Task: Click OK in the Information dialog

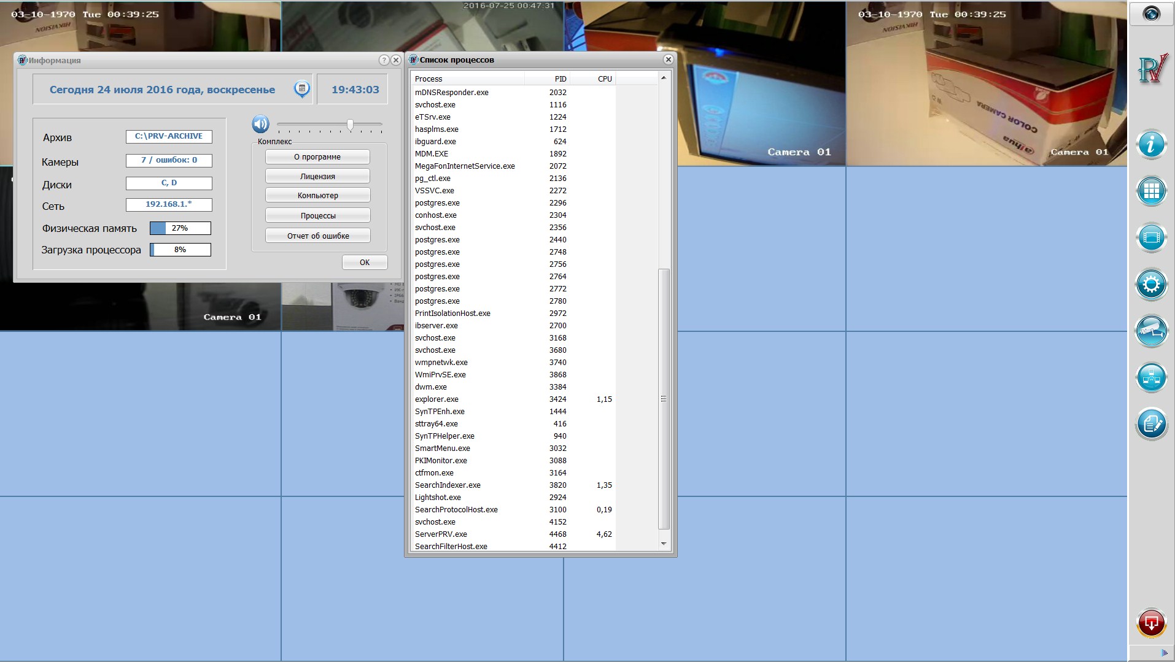Action: (365, 263)
